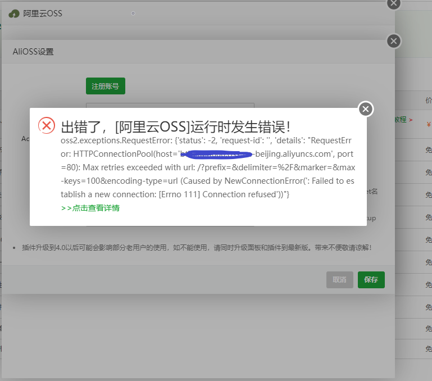Click the 注册账号 register button

pyautogui.click(x=106, y=86)
